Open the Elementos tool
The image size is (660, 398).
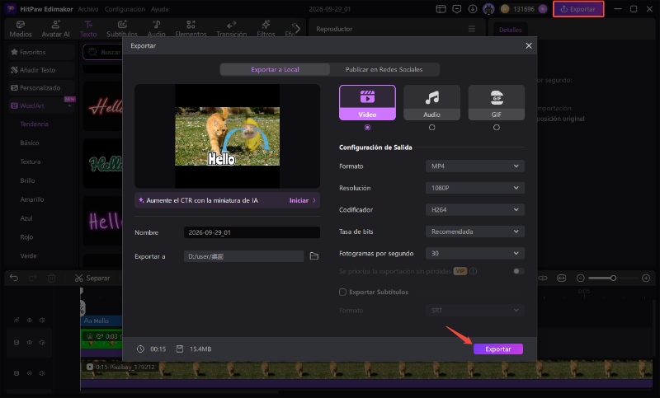click(191, 29)
